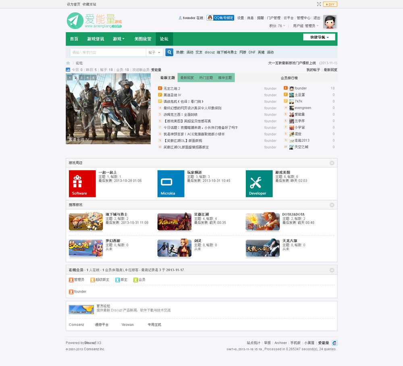Open 站点统计 in the footer

253,343
